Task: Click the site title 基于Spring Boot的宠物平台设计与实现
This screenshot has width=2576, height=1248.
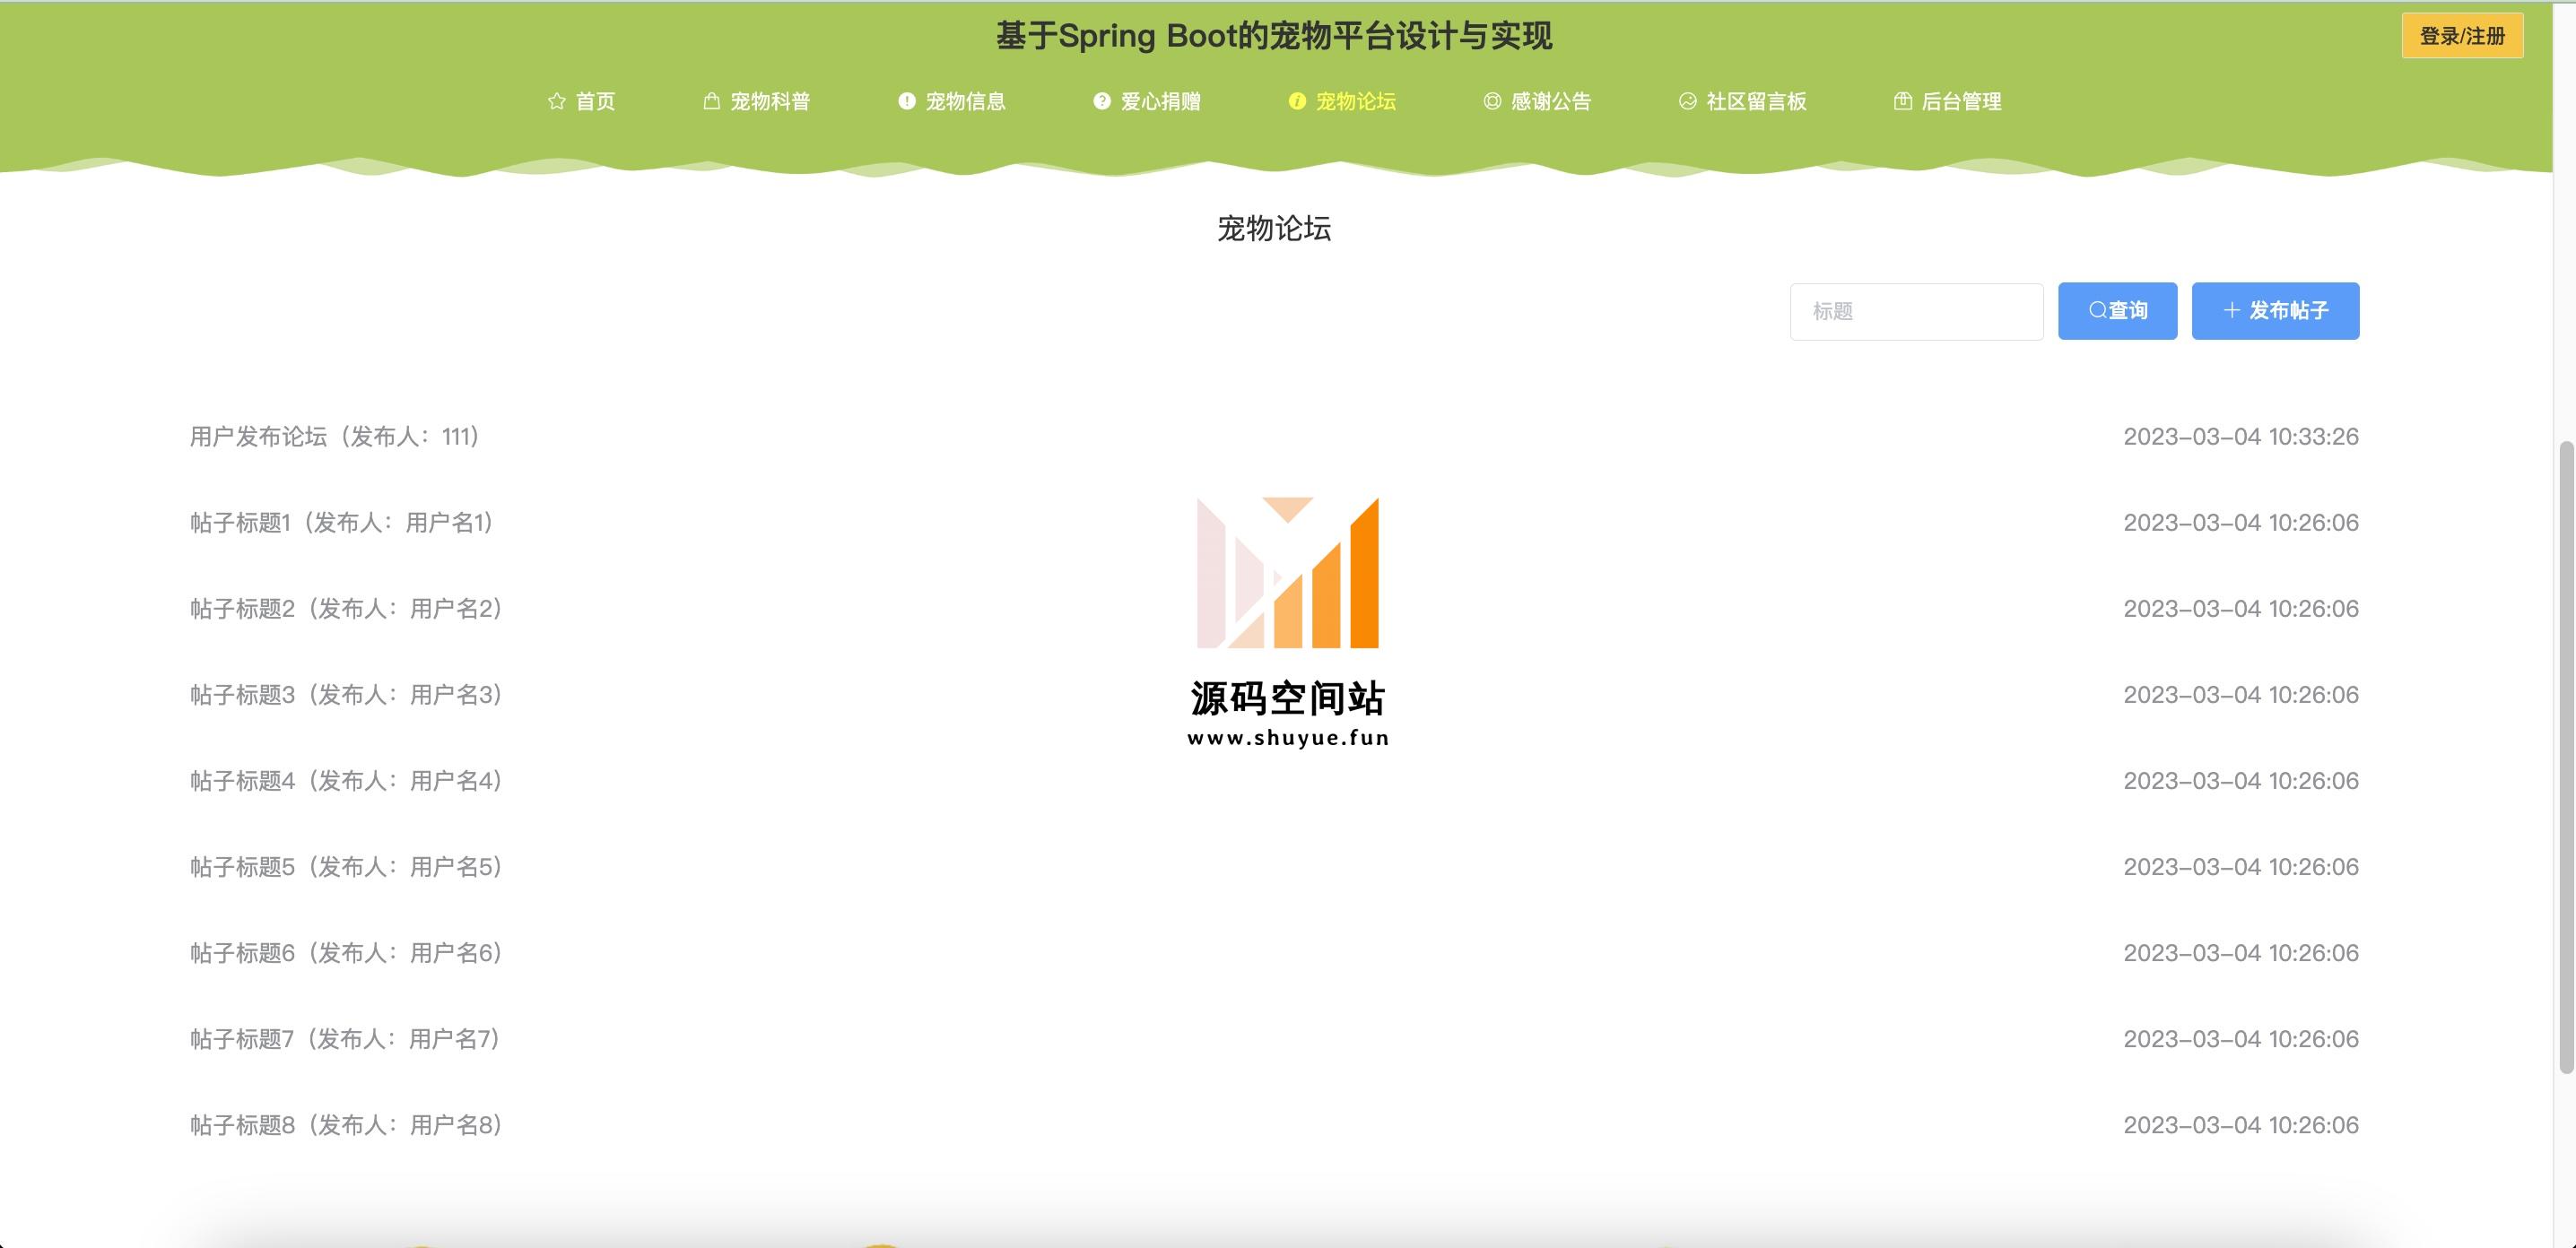Action: pos(1274,36)
